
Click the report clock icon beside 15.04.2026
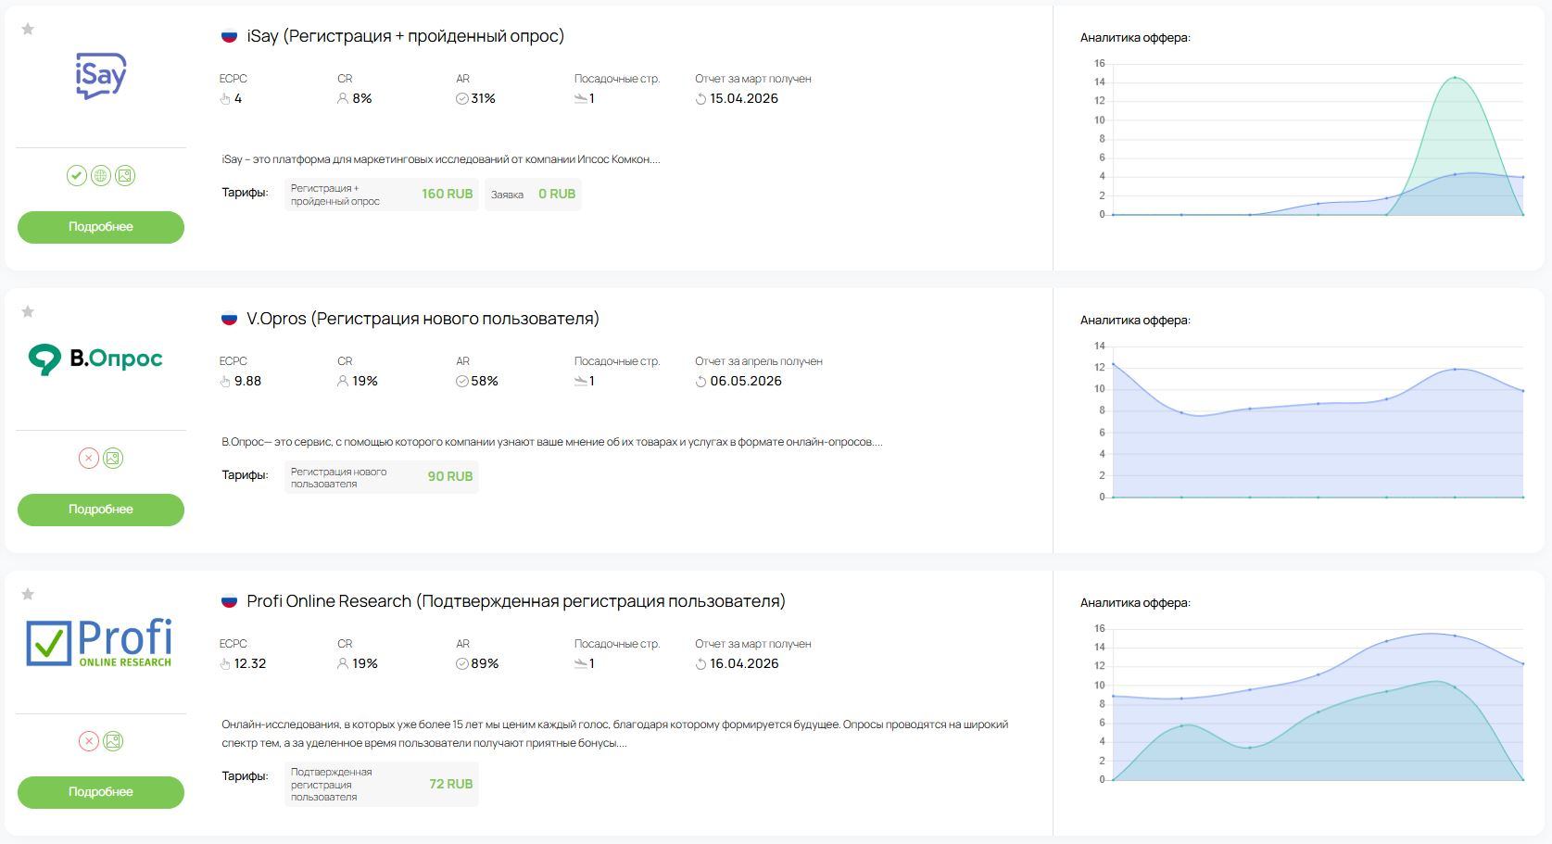(701, 99)
